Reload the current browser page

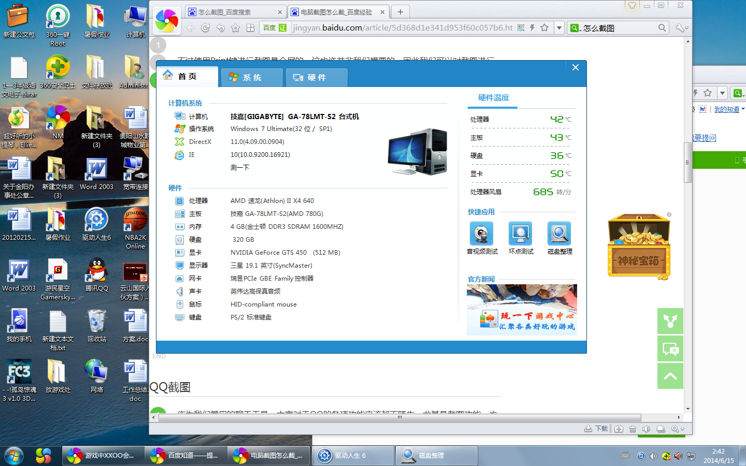click(x=206, y=28)
